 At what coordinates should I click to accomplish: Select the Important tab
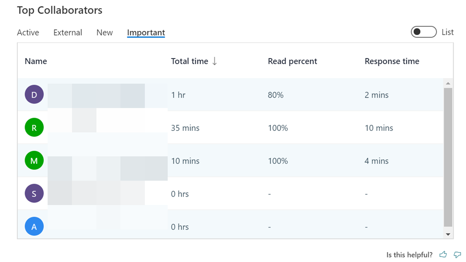pyautogui.click(x=146, y=33)
